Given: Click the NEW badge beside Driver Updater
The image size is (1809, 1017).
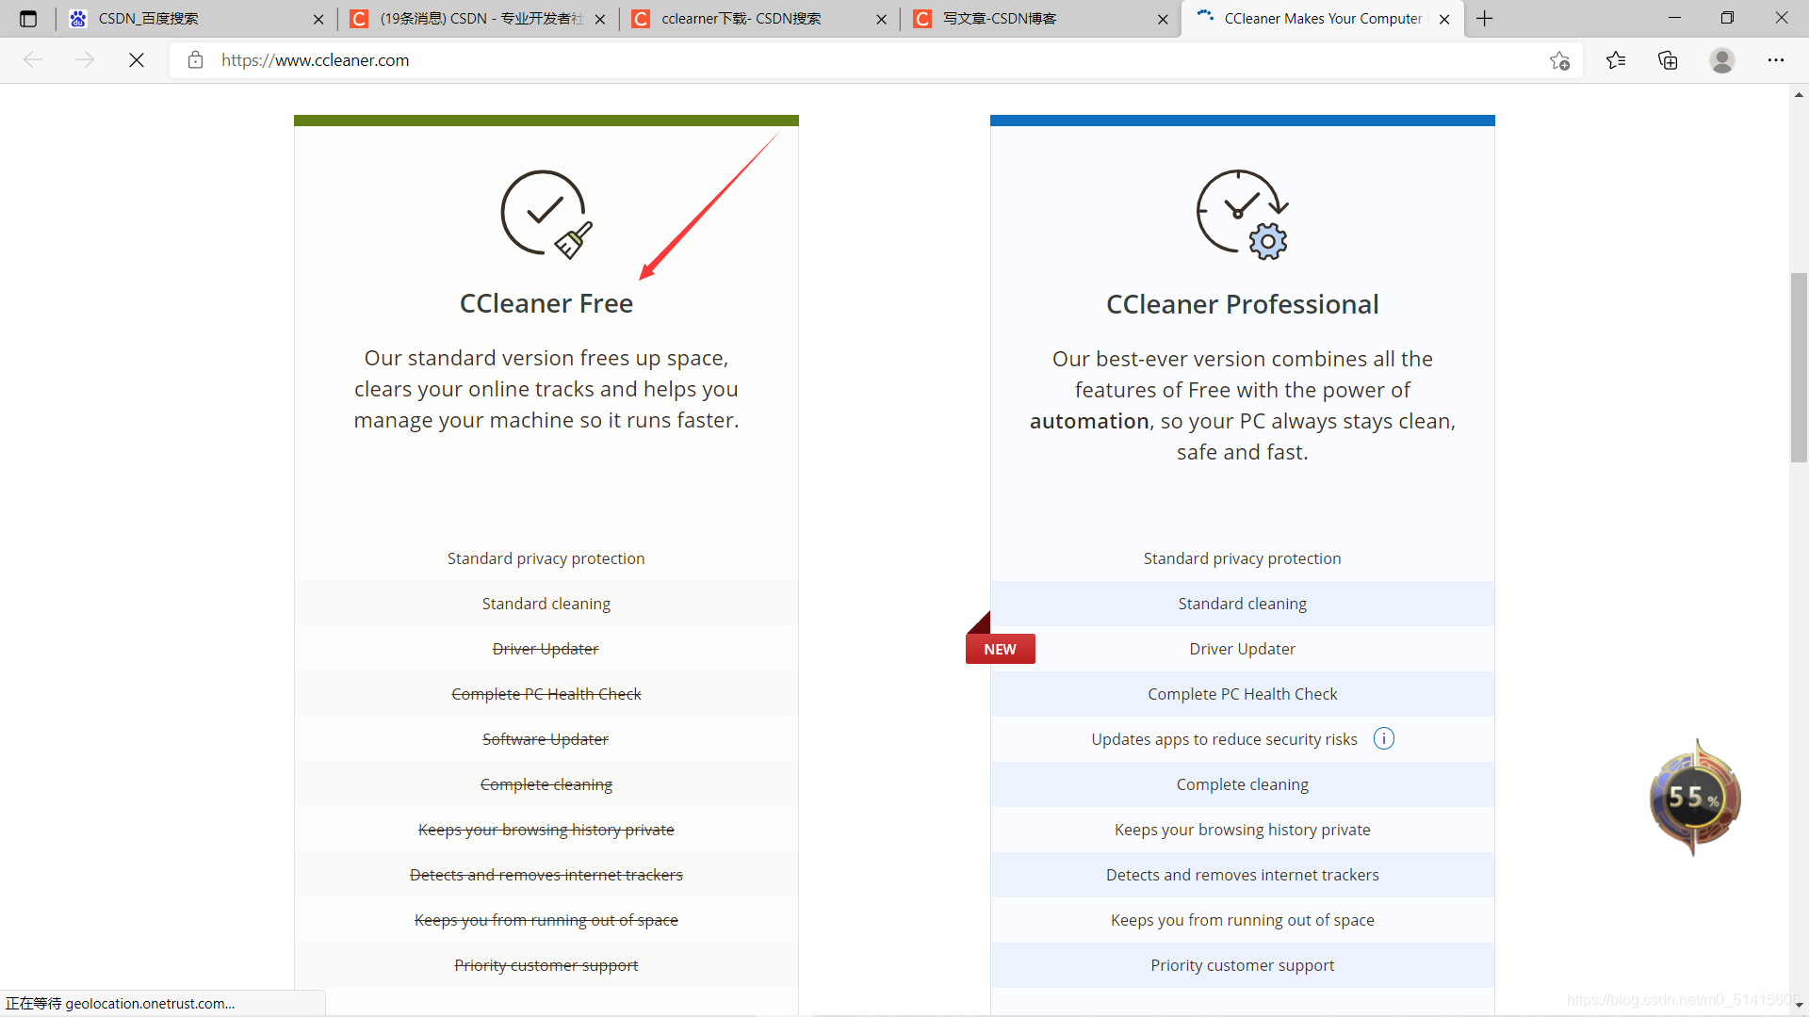Looking at the screenshot, I should pos(1000,649).
